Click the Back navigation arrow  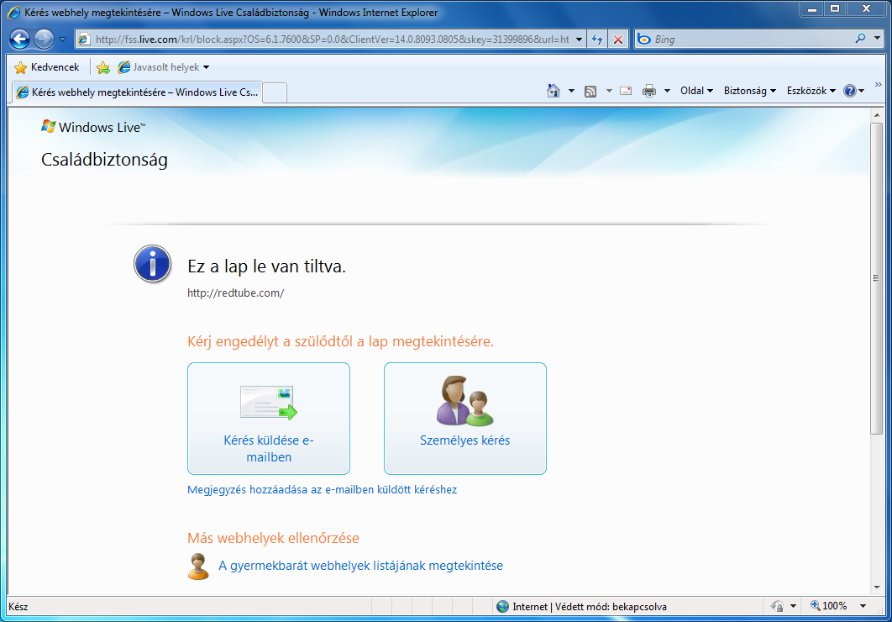tap(20, 40)
